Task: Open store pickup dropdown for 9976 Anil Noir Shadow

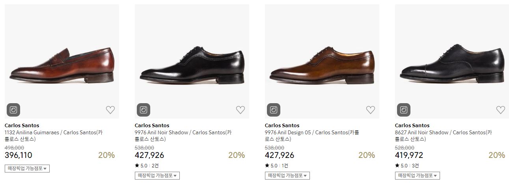Action: point(157,176)
